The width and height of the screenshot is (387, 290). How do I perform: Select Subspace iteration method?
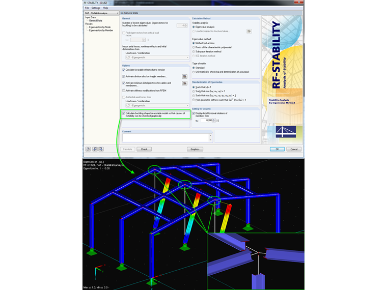pyautogui.click(x=193, y=52)
